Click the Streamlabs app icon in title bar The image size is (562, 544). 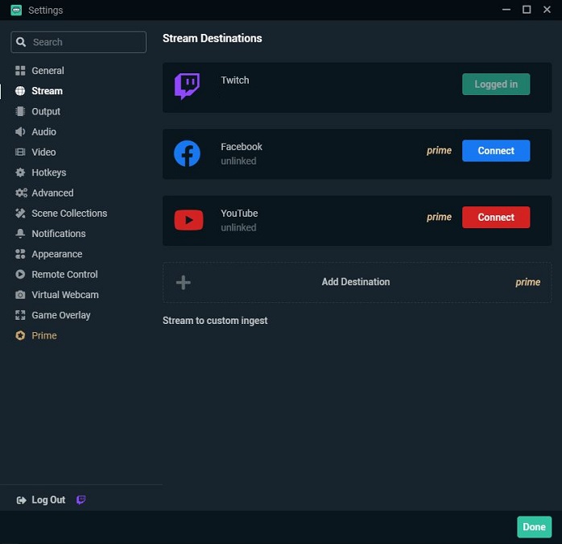tap(16, 10)
